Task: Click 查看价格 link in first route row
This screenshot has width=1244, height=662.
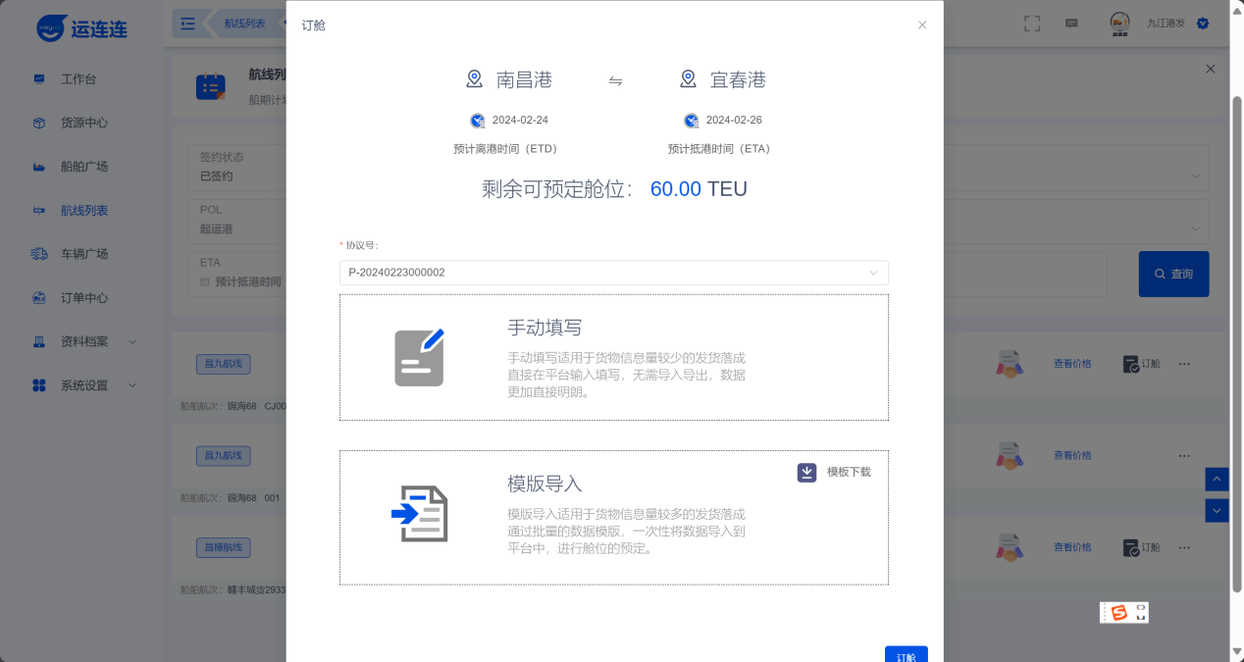Action: 1071,364
